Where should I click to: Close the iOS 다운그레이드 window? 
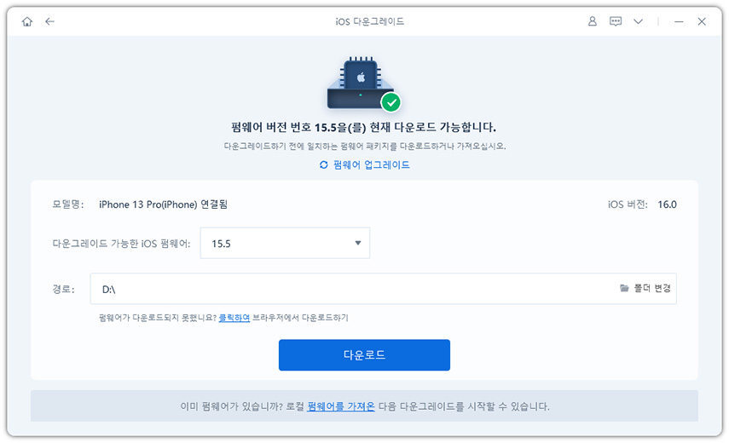click(702, 21)
